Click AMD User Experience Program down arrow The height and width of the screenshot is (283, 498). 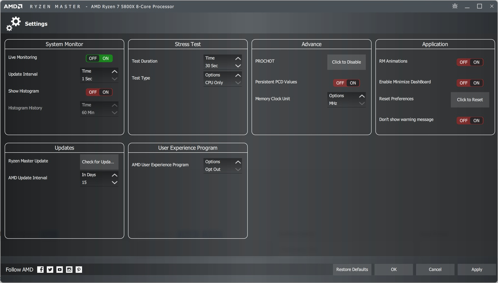tap(238, 169)
